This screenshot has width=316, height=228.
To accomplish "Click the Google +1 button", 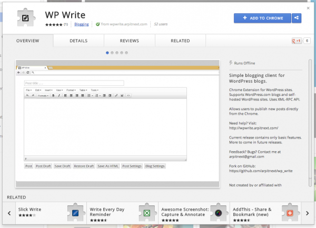I will click(296, 41).
